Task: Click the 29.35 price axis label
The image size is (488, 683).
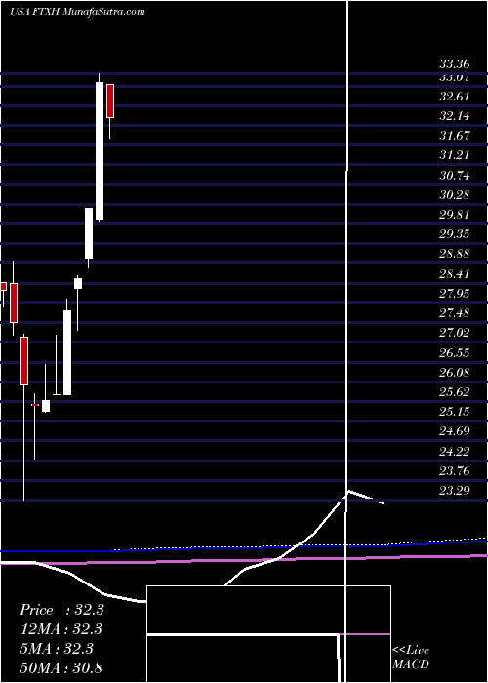Action: [x=455, y=234]
